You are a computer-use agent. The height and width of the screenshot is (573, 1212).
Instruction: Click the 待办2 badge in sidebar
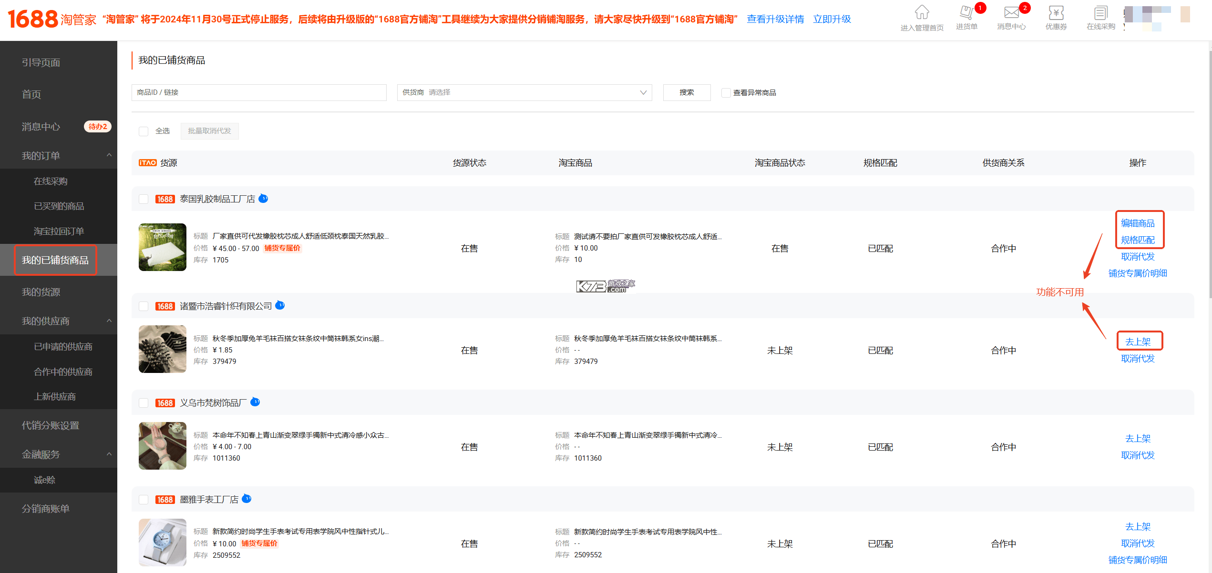[x=98, y=126]
